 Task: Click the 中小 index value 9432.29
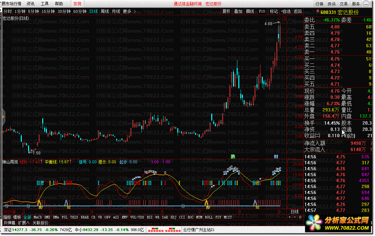pos(90,230)
